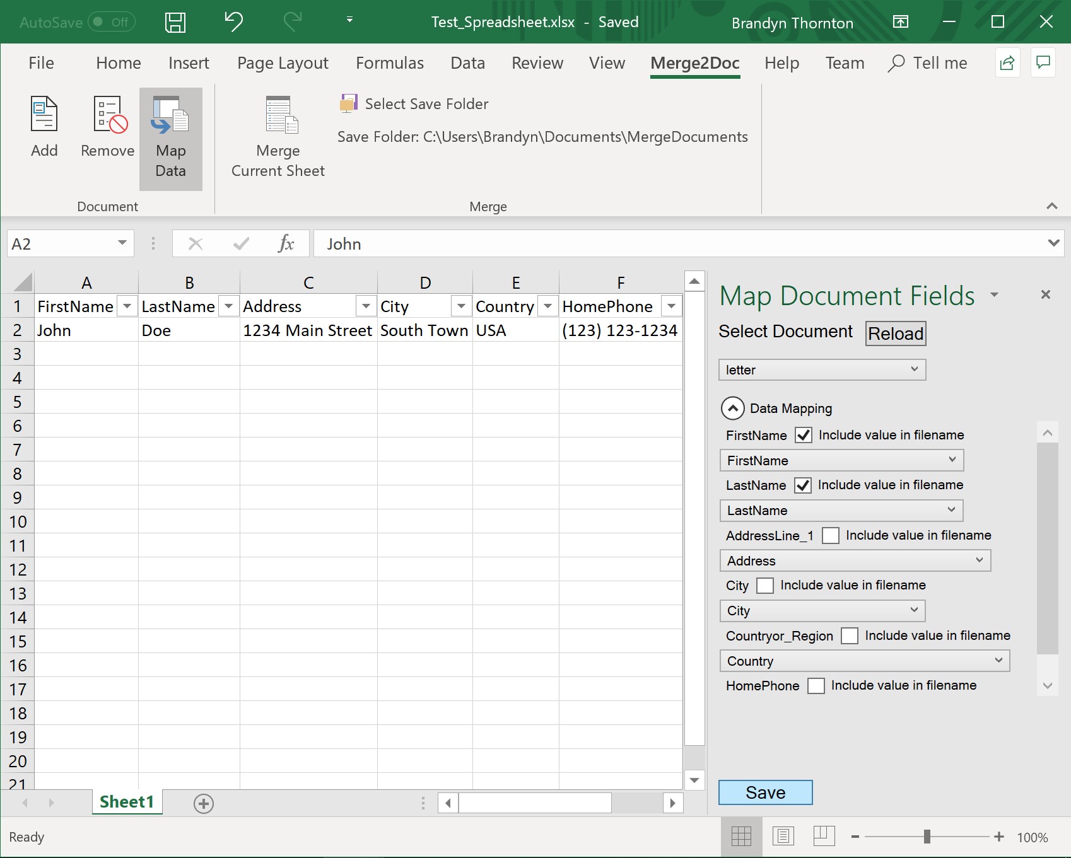Screen dimensions: 1071x858
Task: Click the Tell me search icon
Action: [896, 63]
